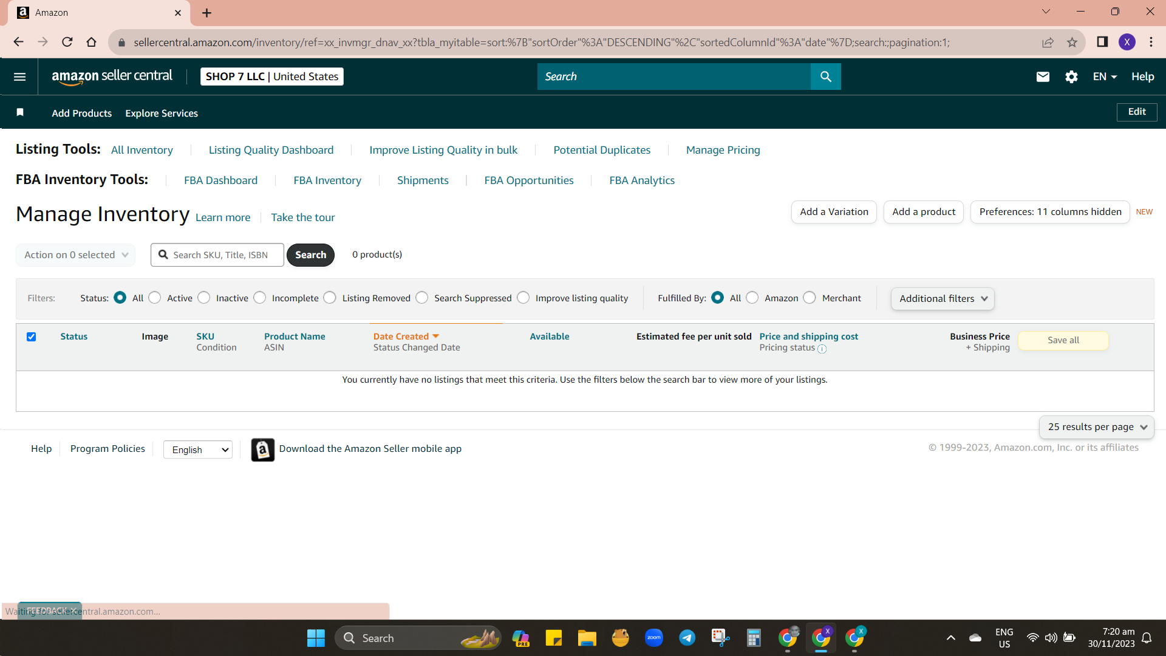Focus the Search SKU, Title, ISBN field
1166x656 pixels.
click(217, 255)
